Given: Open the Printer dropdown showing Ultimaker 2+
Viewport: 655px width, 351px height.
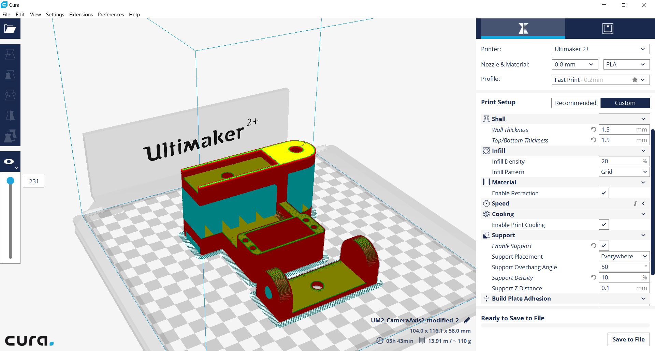Looking at the screenshot, I should pos(601,49).
